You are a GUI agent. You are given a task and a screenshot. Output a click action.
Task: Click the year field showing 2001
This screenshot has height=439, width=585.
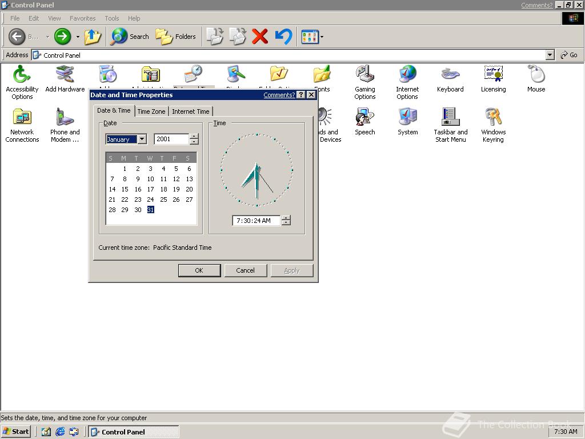pos(171,139)
